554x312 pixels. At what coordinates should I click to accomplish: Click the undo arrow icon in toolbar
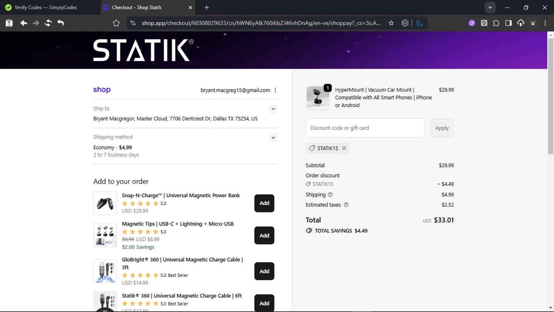[x=61, y=23]
